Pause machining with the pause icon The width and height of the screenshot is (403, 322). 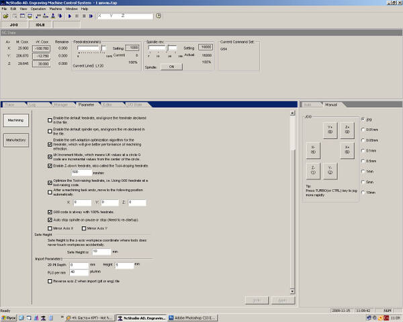tap(77, 16)
